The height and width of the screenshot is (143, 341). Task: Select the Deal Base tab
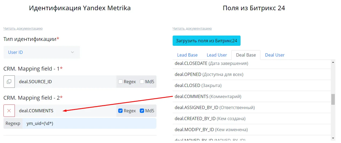tap(246, 55)
